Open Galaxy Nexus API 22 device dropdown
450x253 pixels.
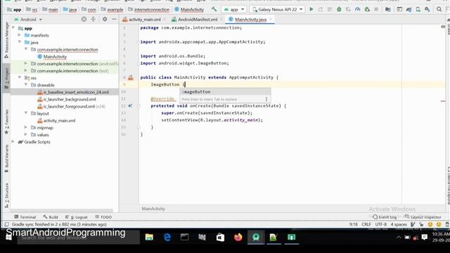click(x=278, y=9)
